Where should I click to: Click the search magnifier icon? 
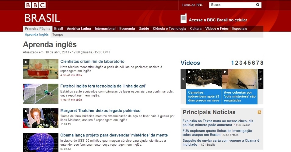coord(258,5)
